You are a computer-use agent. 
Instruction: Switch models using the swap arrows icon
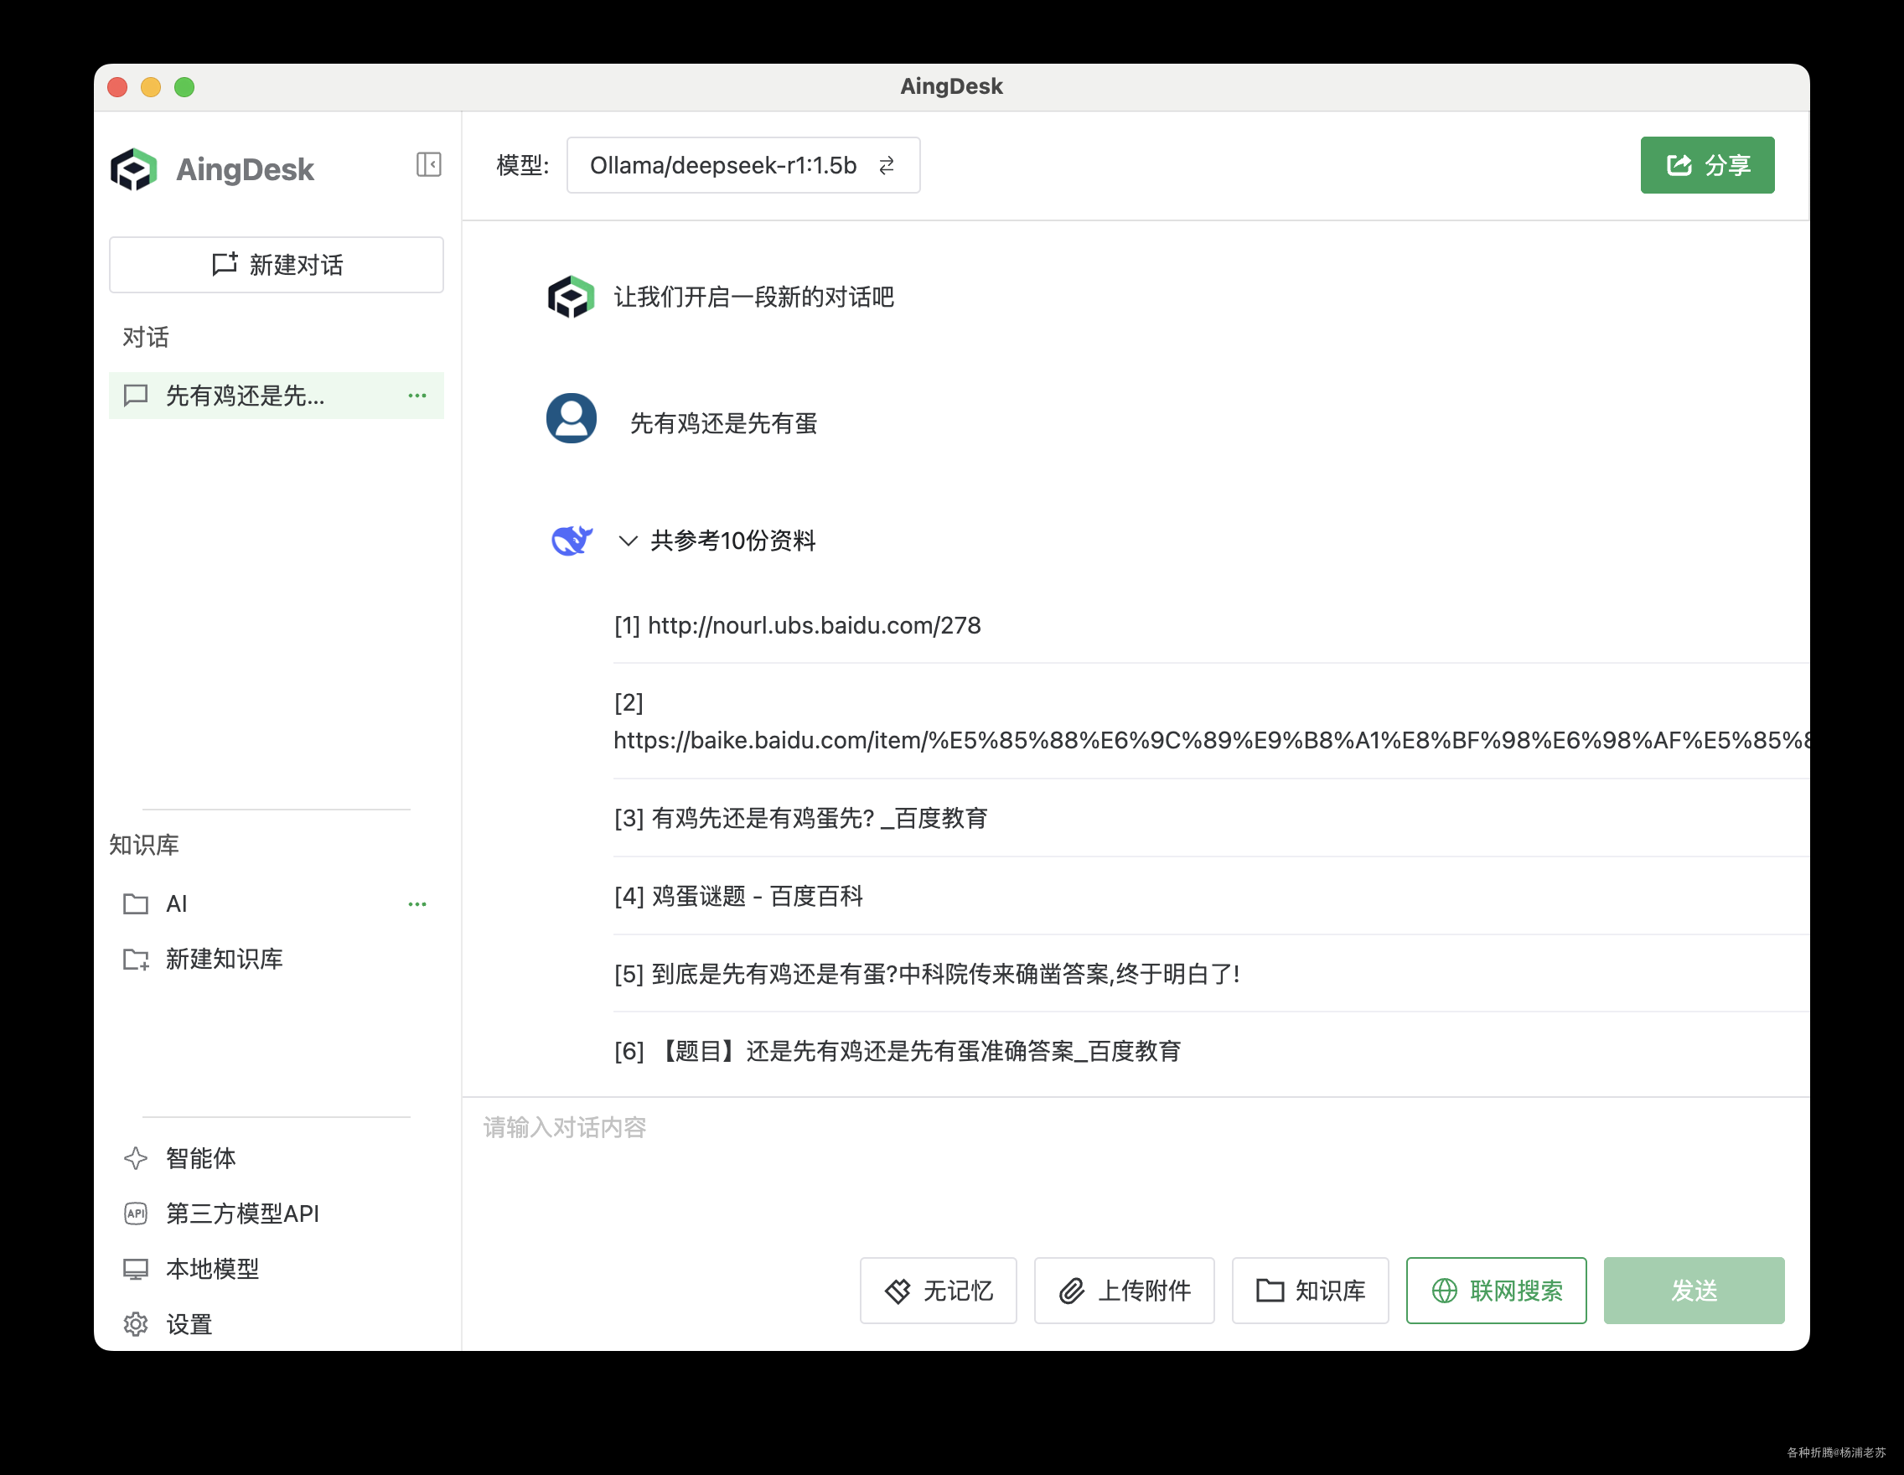[887, 166]
